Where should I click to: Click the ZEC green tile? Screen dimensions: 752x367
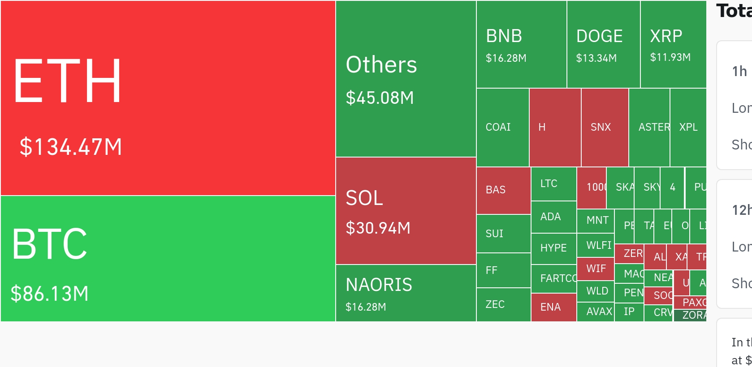503,304
